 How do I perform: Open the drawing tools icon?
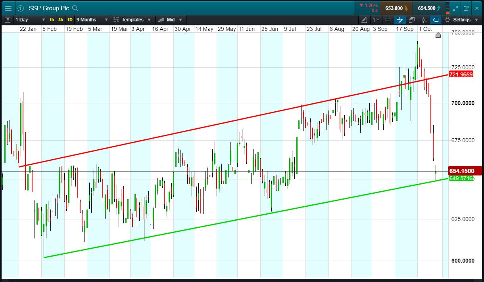tap(365, 20)
